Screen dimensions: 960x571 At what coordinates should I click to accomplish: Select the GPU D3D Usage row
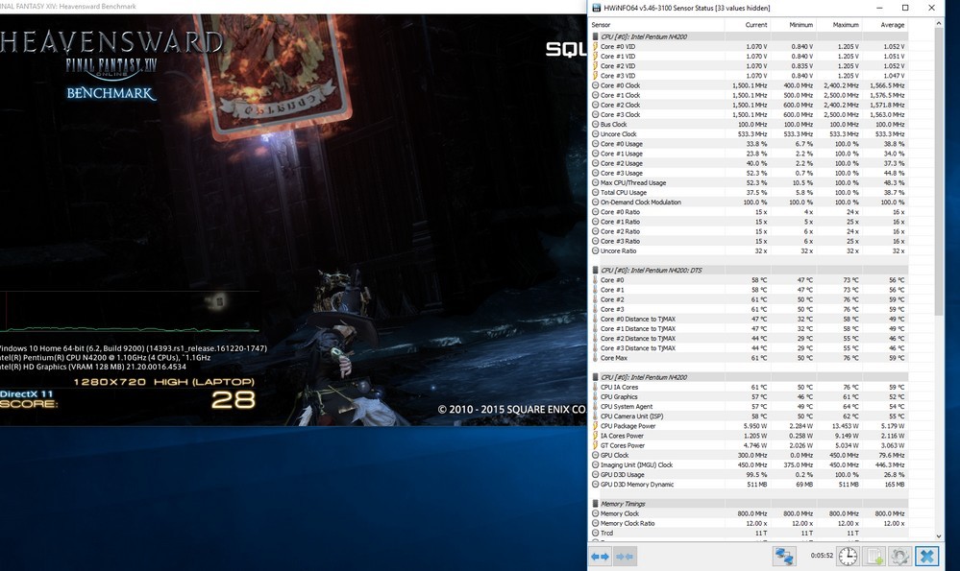pyautogui.click(x=663, y=474)
